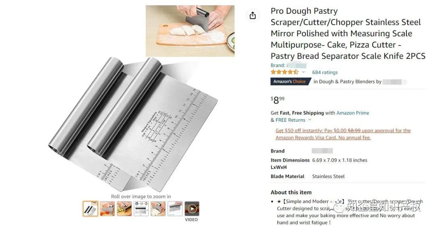Select the thumbnail showing tomato chopping
The height and width of the screenshot is (226, 435).
[x=108, y=209]
